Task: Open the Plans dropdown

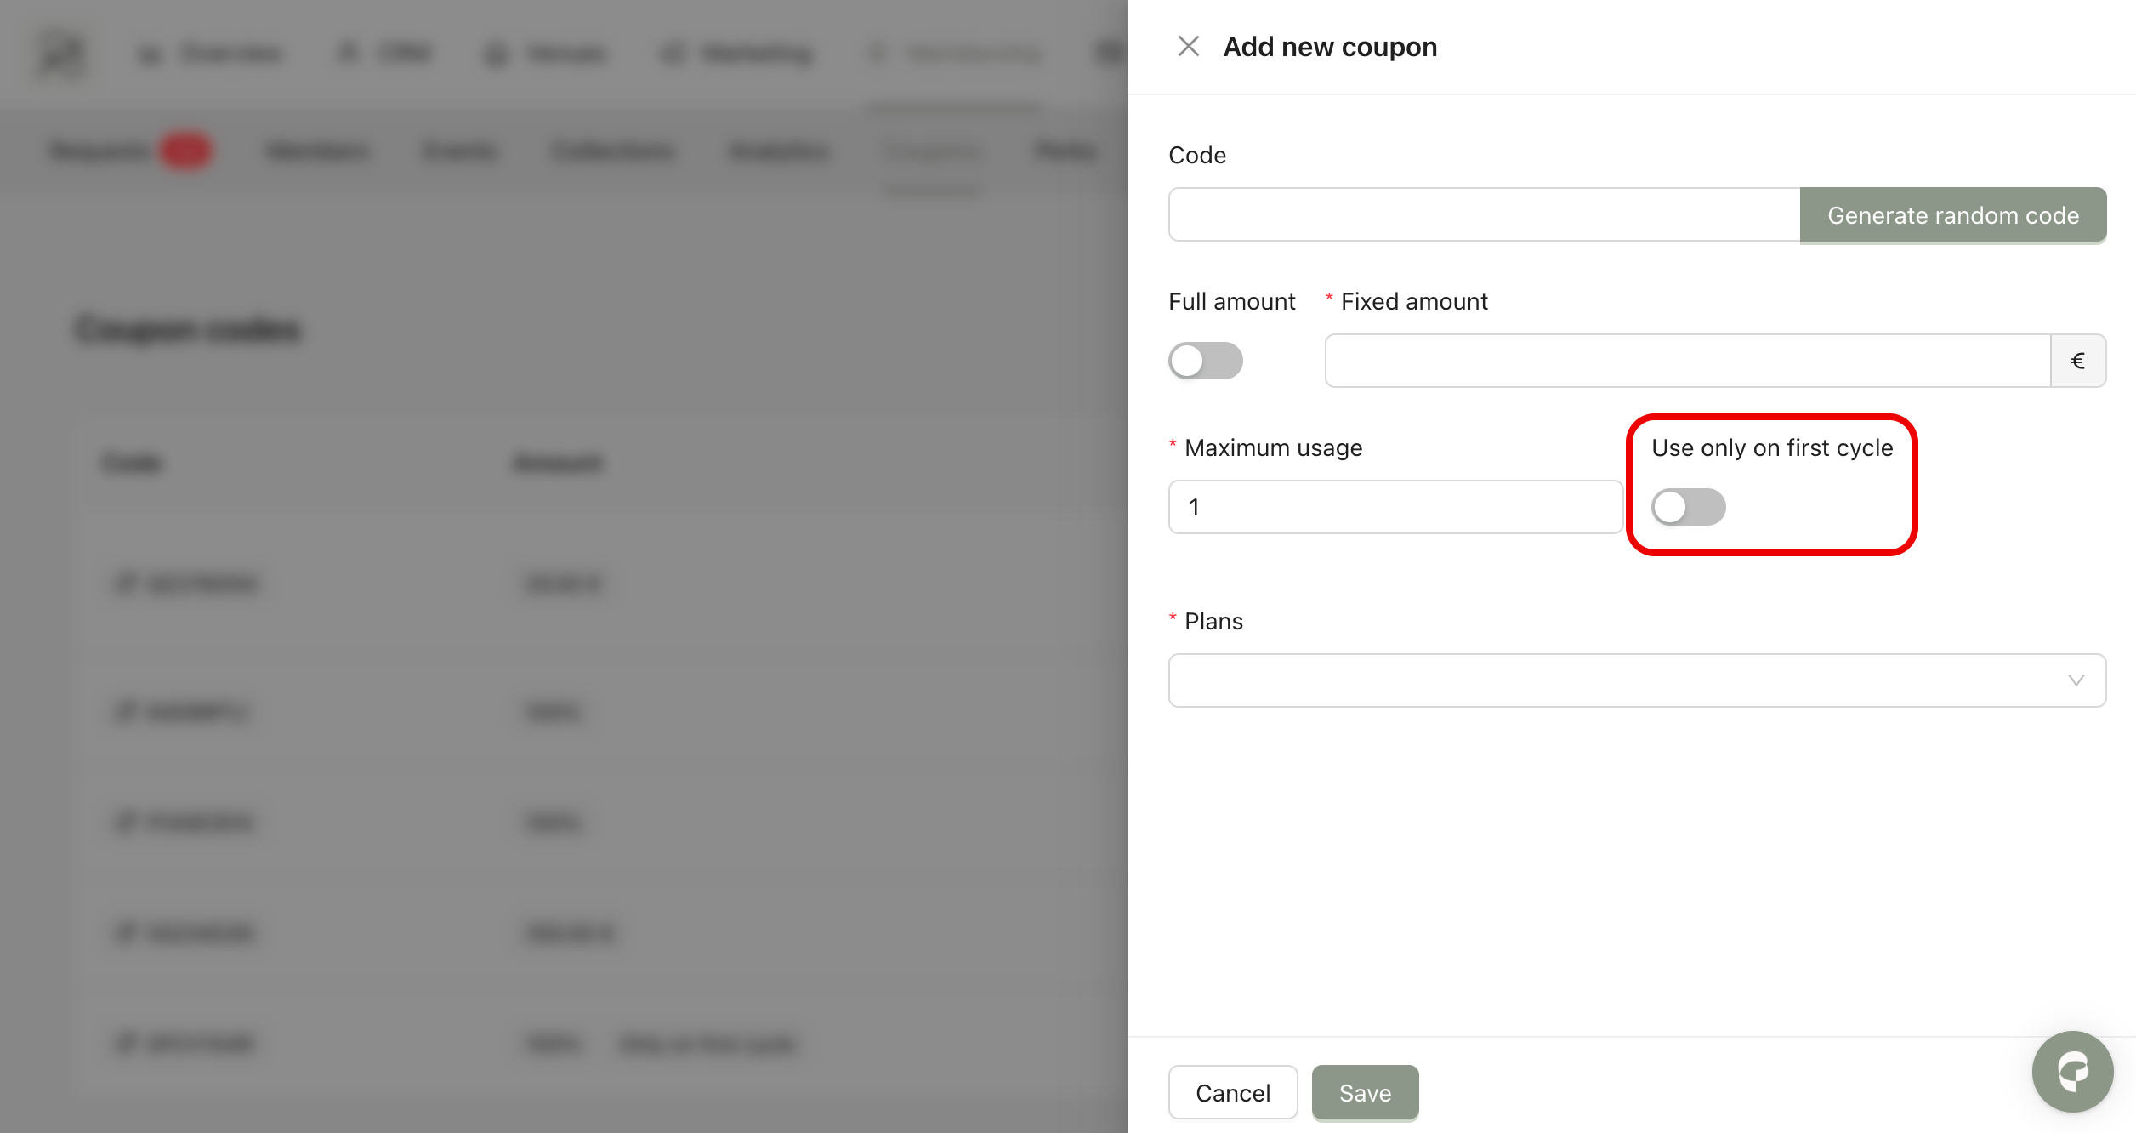Action: tap(1637, 680)
